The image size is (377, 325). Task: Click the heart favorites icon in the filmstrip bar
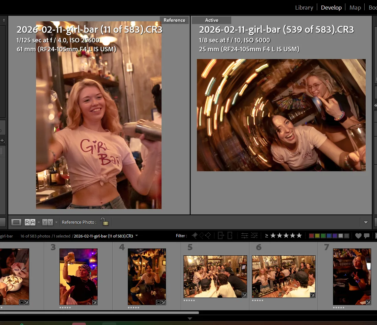tap(359, 235)
